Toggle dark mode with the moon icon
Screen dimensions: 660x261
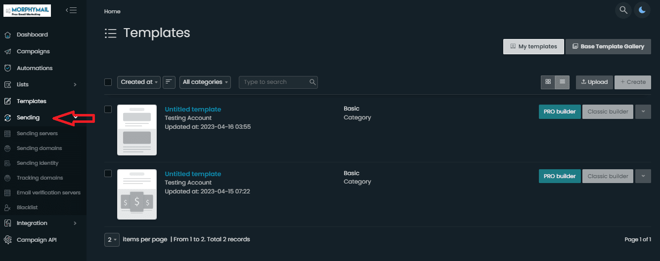pyautogui.click(x=642, y=10)
